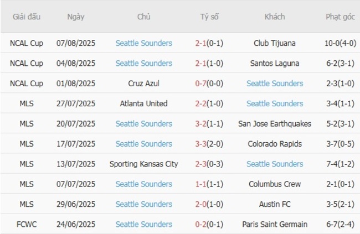Click the 0-7 score against Cruz Azul

point(209,84)
